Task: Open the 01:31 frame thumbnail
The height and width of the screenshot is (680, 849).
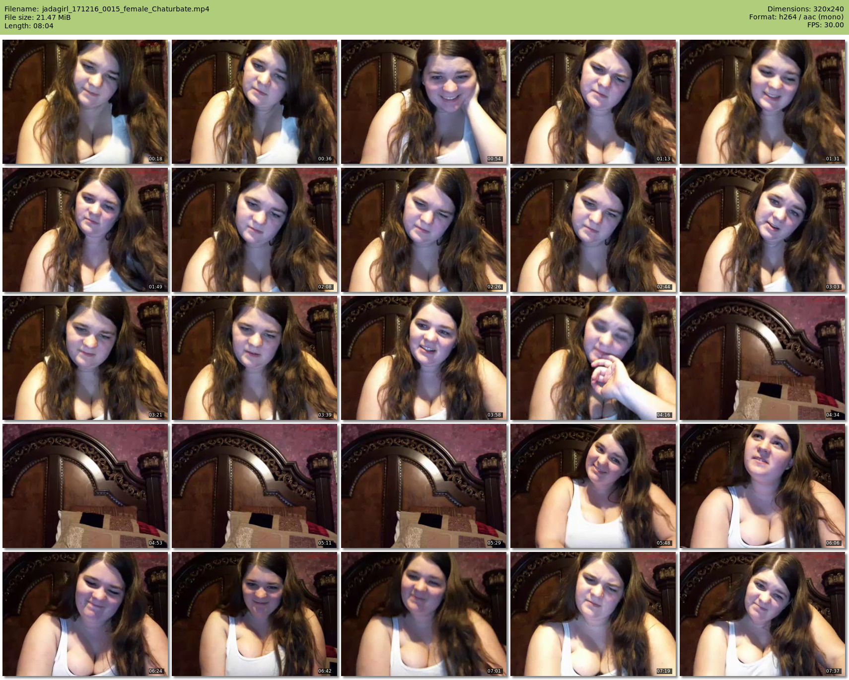Action: click(x=763, y=102)
